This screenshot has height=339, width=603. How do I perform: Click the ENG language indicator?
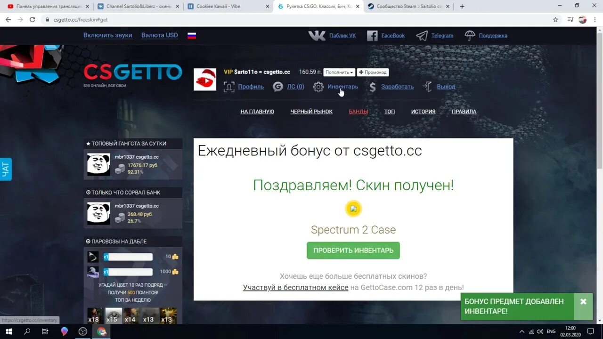[551, 331]
